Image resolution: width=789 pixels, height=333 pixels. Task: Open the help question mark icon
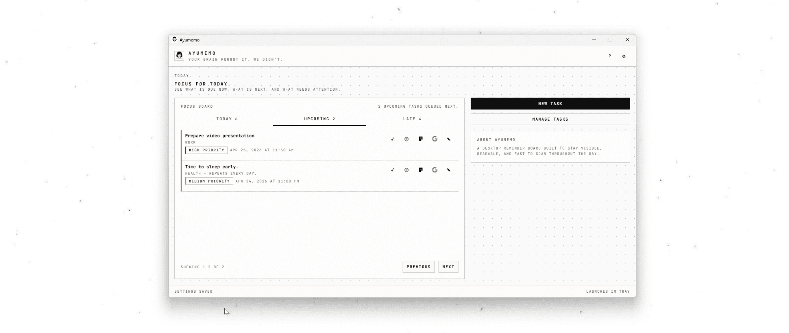(610, 56)
